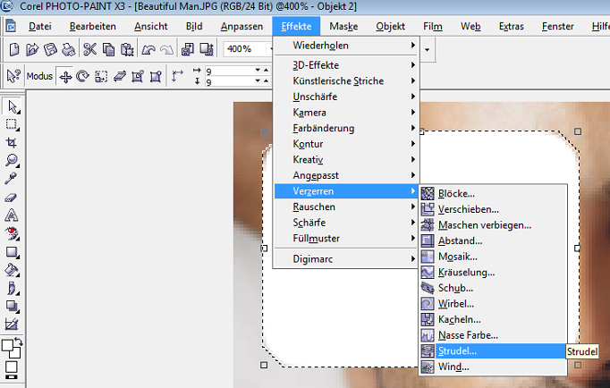Click the foreground/background color swatch
This screenshot has height=388, width=610.
(11, 349)
